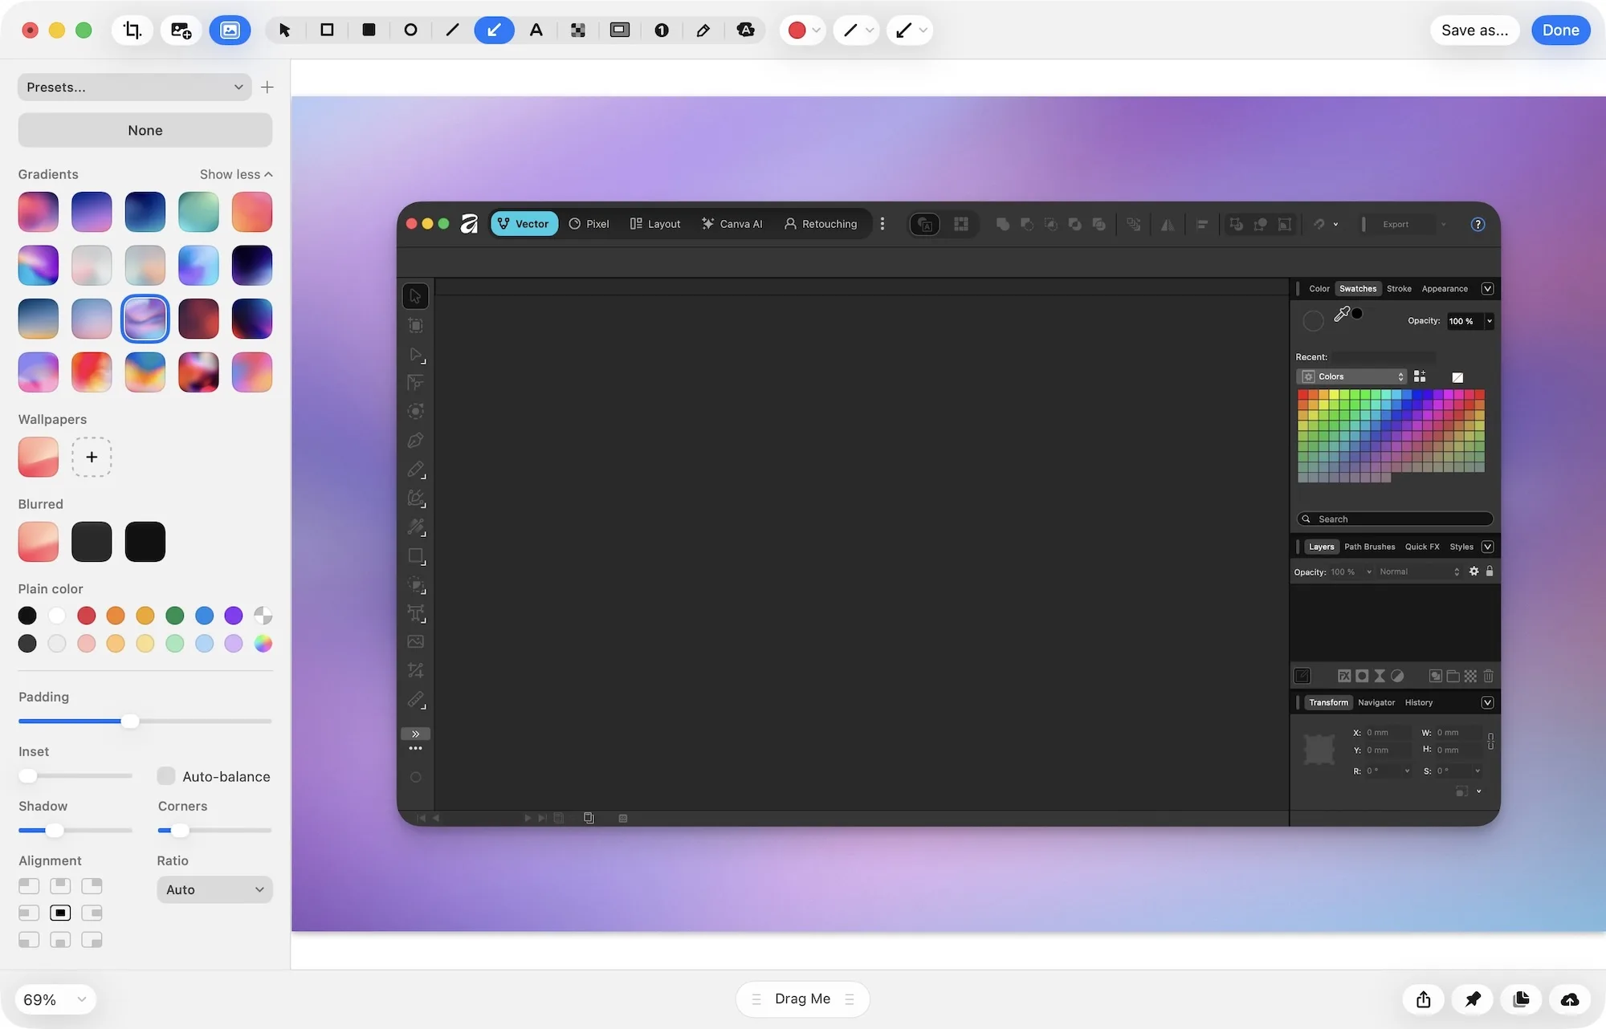Adjust the Corners slider handle
Viewport: 1606px width, 1029px height.
coord(180,830)
